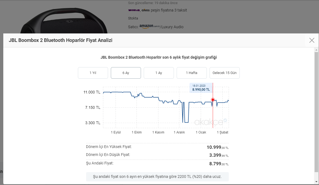The height and width of the screenshot is (185, 319).
Task: Click the axess card logo
Action: [146, 10]
